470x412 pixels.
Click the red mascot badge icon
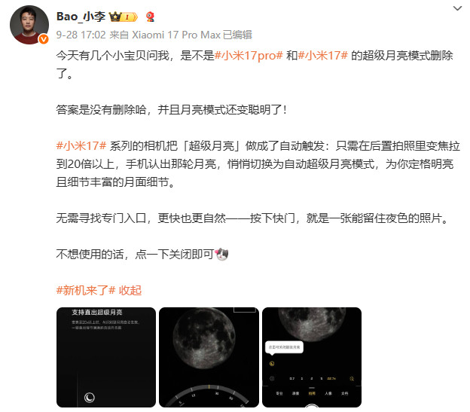(x=150, y=17)
